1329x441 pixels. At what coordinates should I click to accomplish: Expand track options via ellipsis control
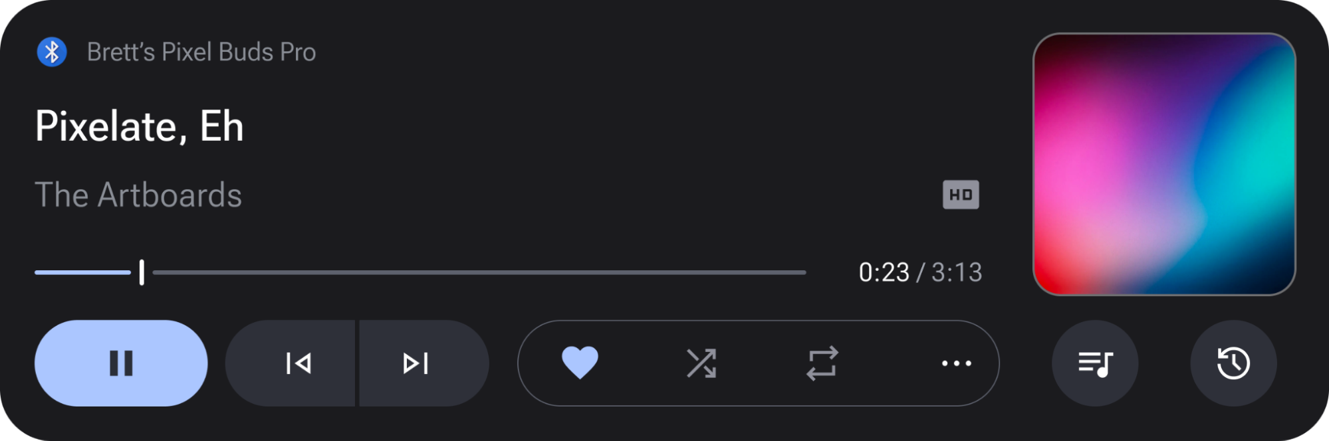[x=957, y=363]
